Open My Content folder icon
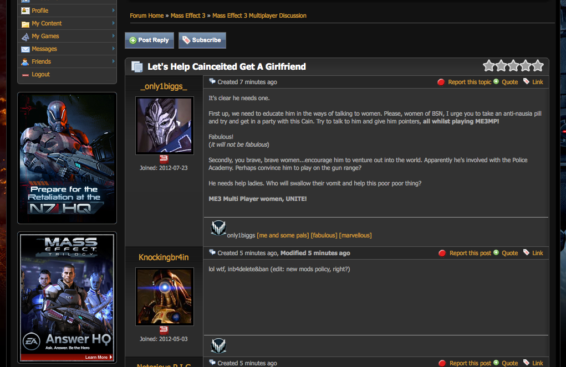 click(x=26, y=24)
